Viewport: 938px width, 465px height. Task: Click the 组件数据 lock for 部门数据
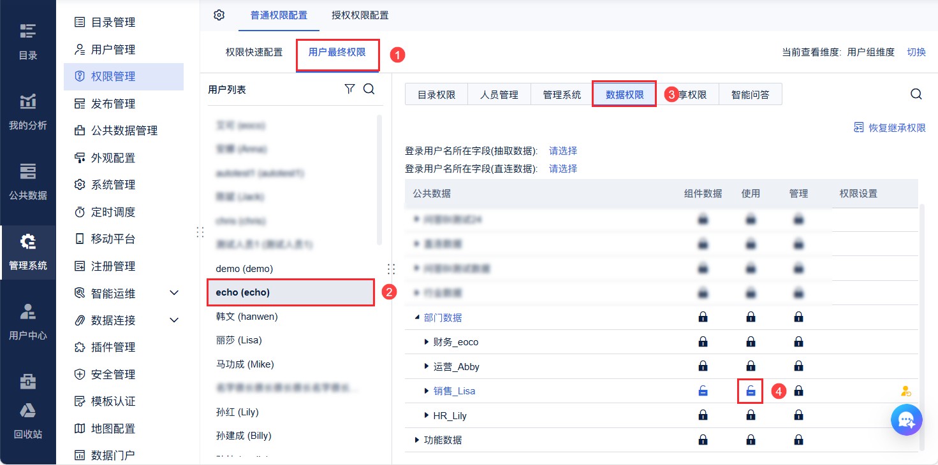click(703, 317)
